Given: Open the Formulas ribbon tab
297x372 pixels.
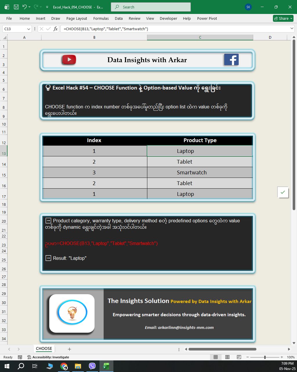Looking at the screenshot, I should (101, 18).
